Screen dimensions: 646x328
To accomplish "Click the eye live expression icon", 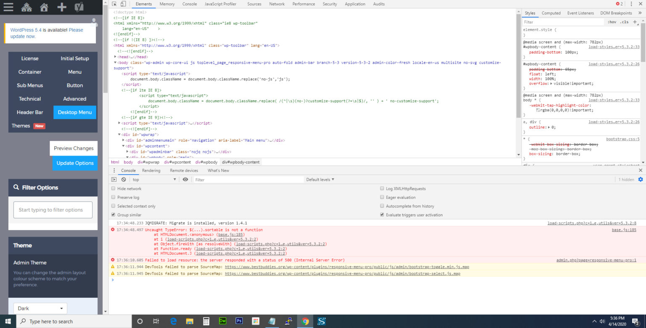I will click(x=185, y=180).
